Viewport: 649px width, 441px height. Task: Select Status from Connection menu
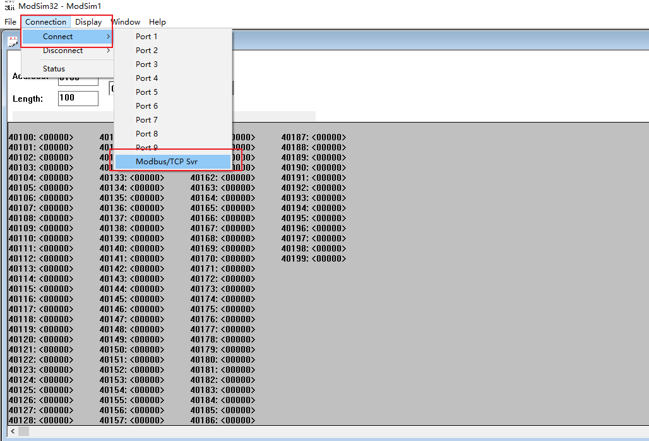(x=54, y=69)
